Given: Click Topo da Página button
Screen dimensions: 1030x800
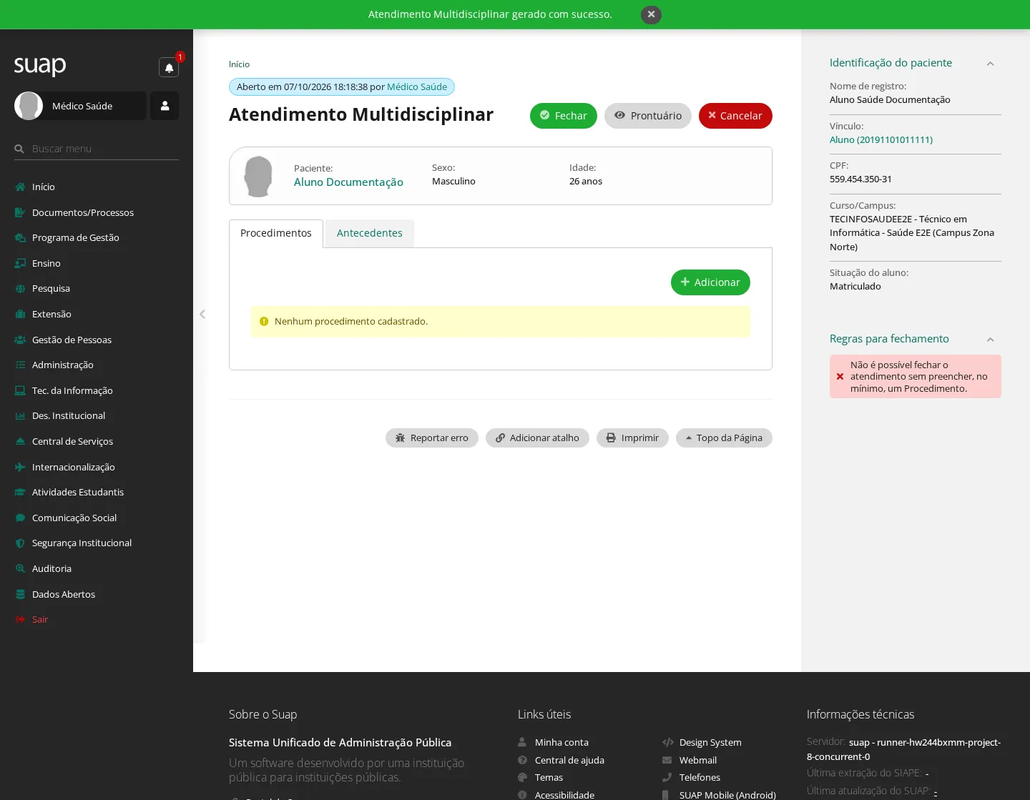Looking at the screenshot, I should (724, 438).
